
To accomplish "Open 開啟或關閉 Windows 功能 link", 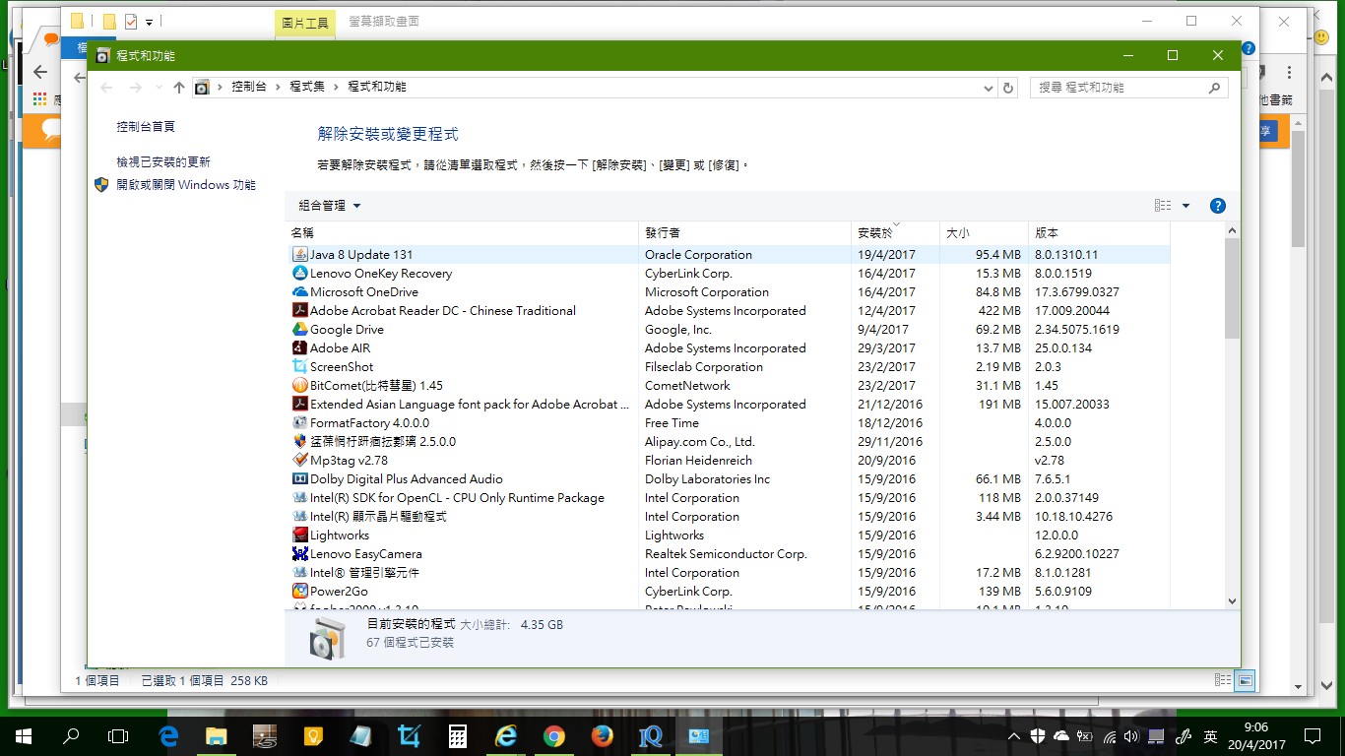I will pos(186,185).
